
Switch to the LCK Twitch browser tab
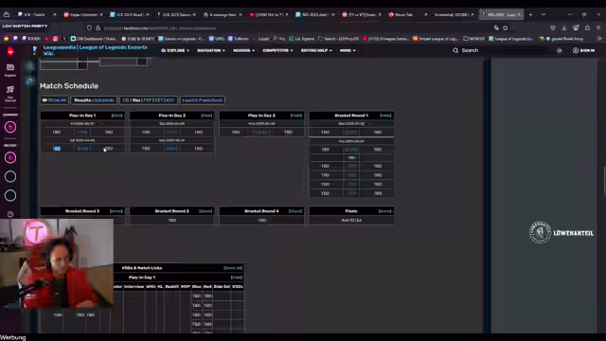click(36, 15)
